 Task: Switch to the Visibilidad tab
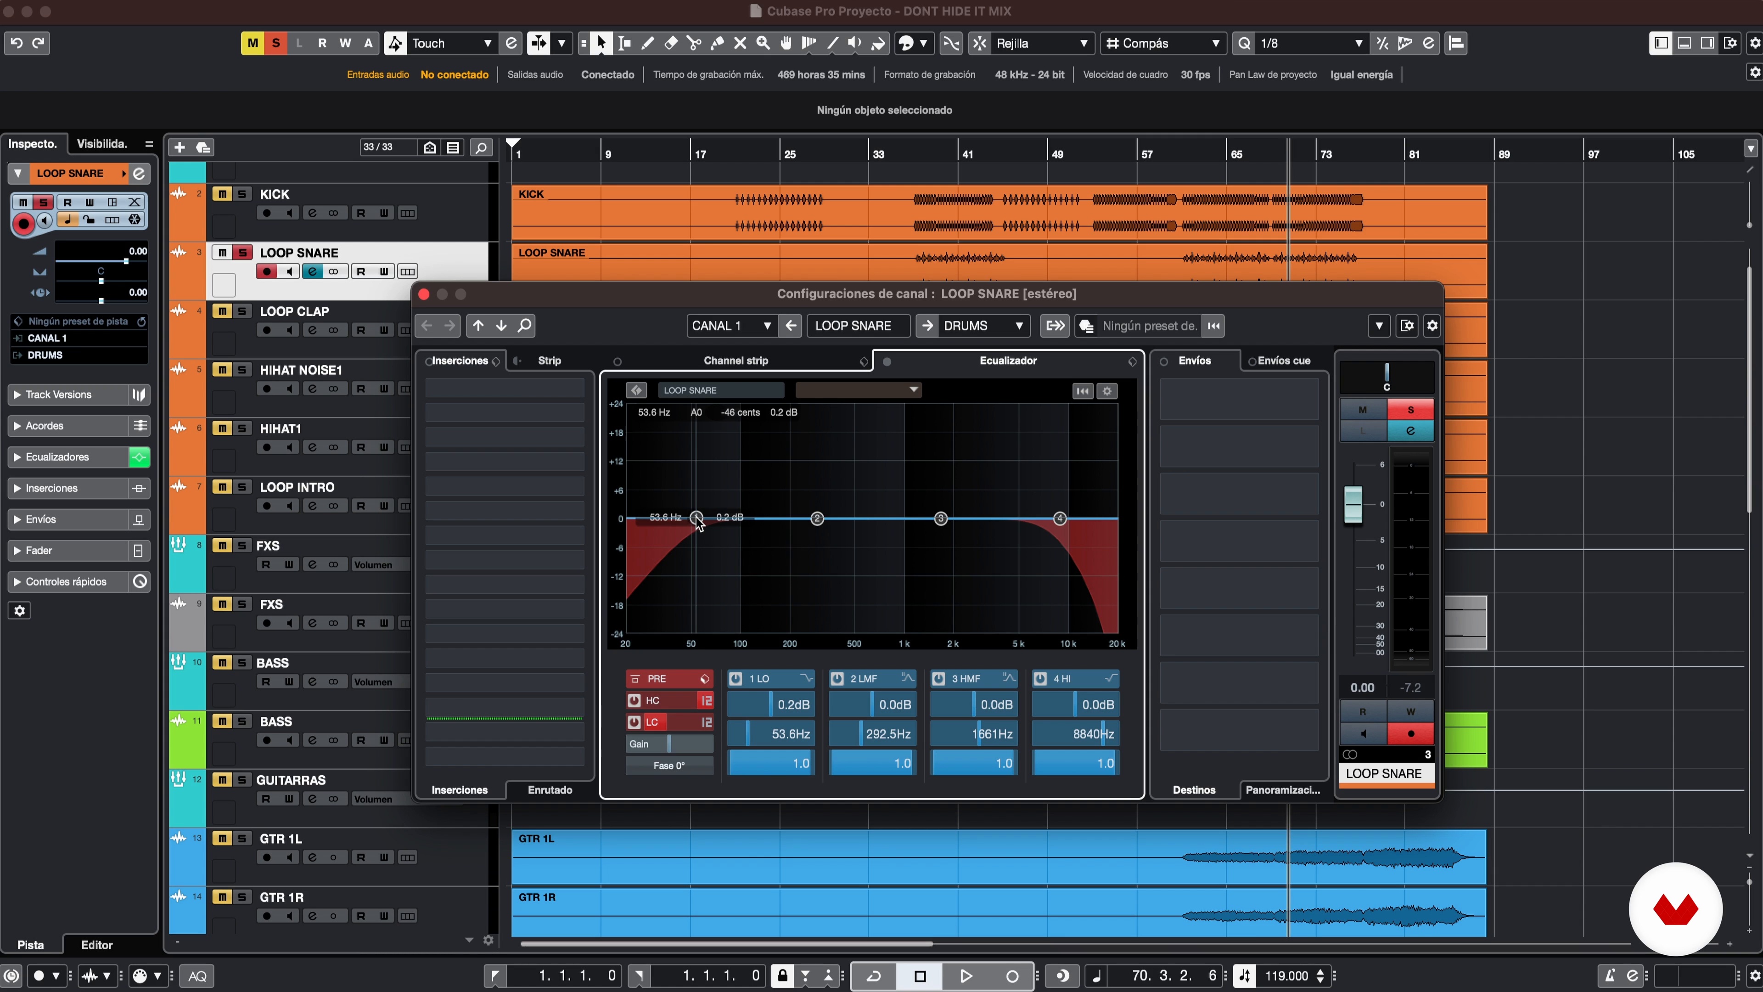tap(102, 144)
